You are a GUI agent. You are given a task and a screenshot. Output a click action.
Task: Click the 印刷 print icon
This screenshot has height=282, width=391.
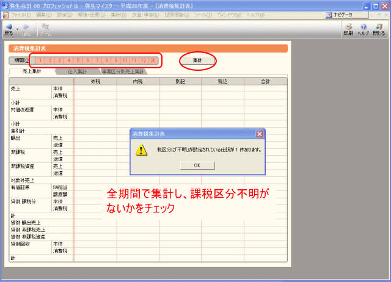point(349,27)
